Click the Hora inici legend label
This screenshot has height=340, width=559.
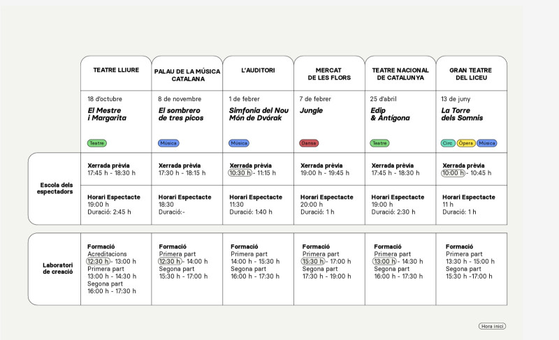tap(492, 326)
